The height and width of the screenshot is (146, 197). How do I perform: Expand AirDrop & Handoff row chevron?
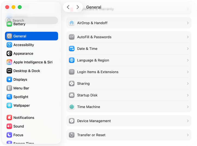[188, 23]
